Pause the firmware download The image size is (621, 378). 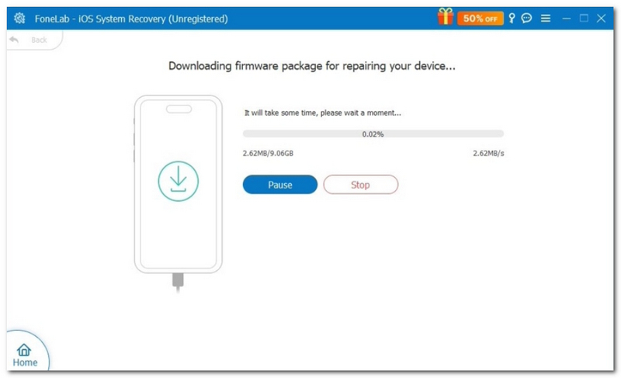(x=280, y=185)
